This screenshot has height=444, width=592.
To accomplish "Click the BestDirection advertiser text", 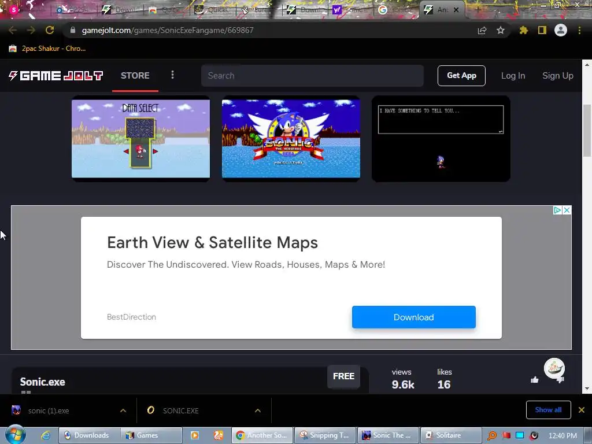I will coord(131,317).
